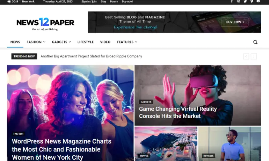Image resolution: width=269 pixels, height=161 pixels.
Task: Expand the Features menu dropdown
Action: (127, 42)
